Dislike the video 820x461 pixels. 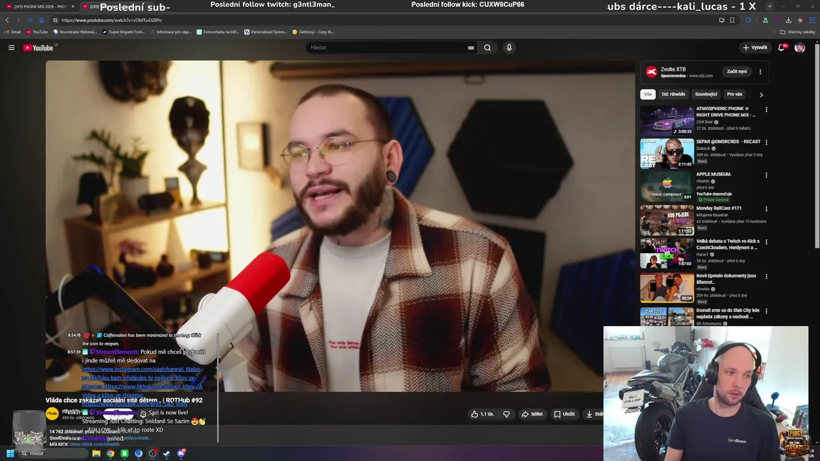(506, 414)
